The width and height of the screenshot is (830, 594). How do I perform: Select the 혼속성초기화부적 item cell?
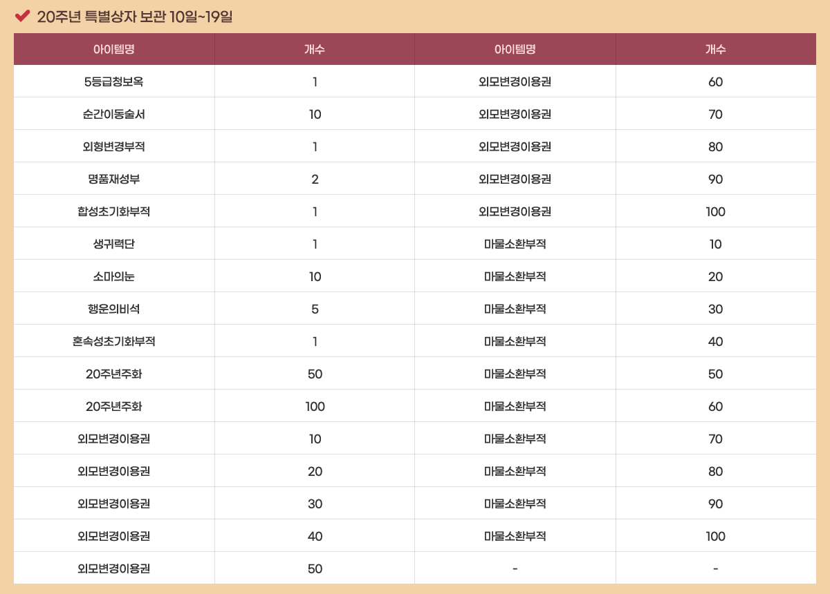click(x=114, y=341)
